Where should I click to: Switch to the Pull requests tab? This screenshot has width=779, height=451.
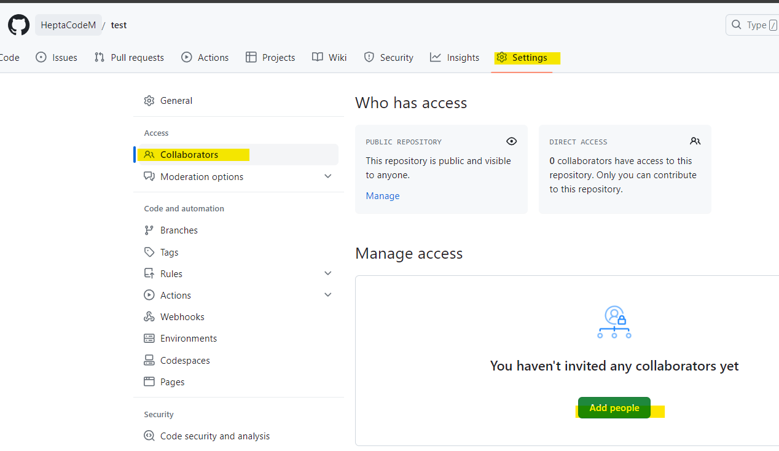click(x=129, y=57)
